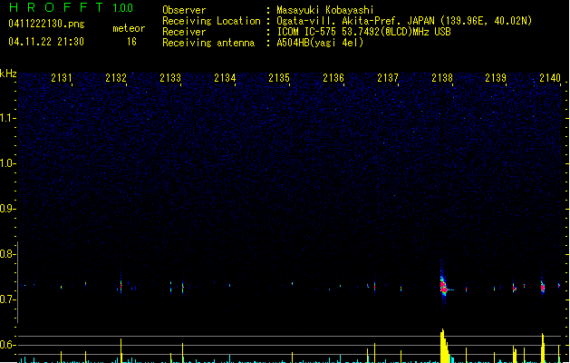Click the 0.7 kHz frequency tick label

pyautogui.click(x=7, y=299)
